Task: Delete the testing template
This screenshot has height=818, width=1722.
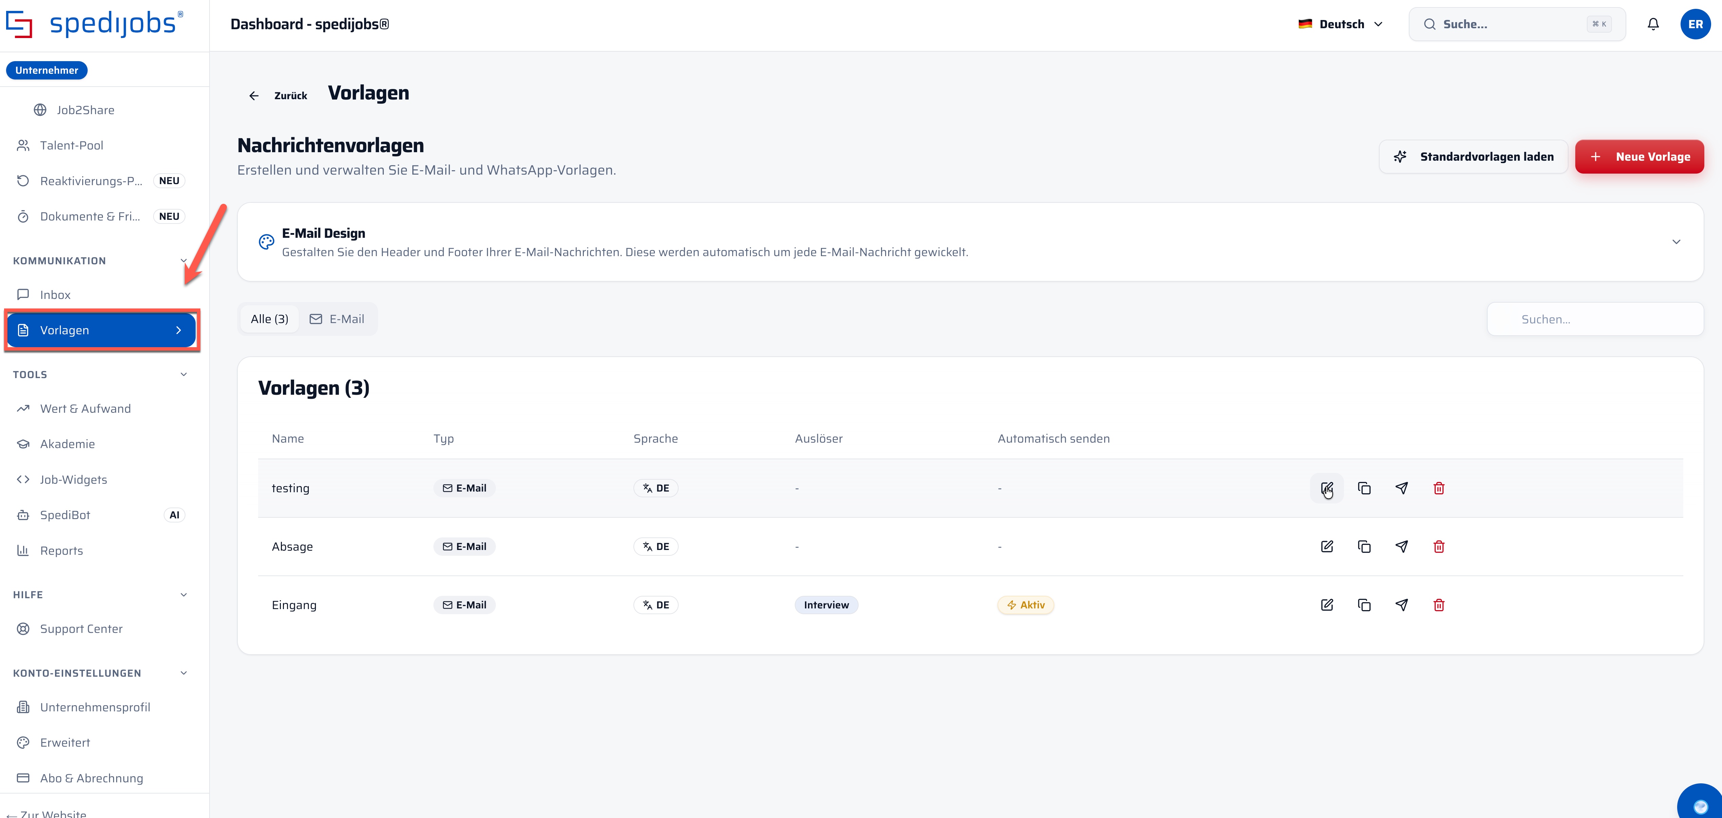Action: (x=1439, y=488)
